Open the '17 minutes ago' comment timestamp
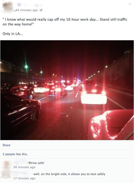The width and height of the screenshot is (134, 183). tap(24, 178)
